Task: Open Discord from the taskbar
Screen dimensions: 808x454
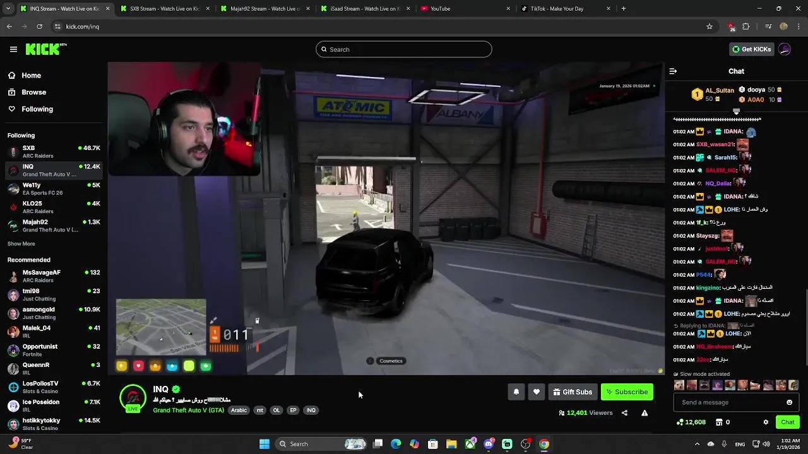Action: (x=489, y=444)
